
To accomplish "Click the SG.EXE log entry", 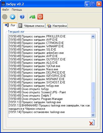I will tap(32, 50).
